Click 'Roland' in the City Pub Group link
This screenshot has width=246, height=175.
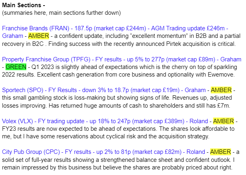(196, 152)
